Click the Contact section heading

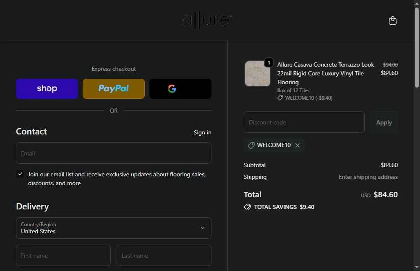point(31,132)
